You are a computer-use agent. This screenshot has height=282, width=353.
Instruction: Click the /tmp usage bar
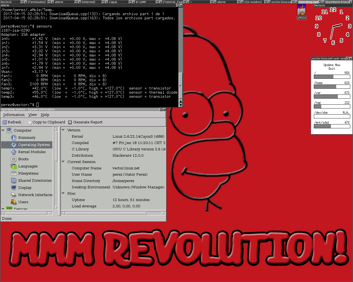tap(332, 107)
